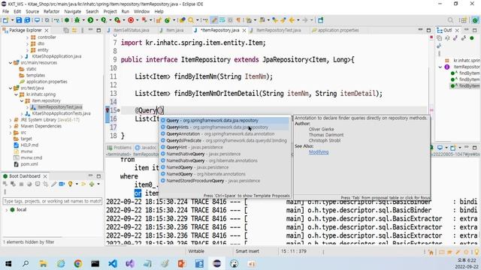The image size is (481, 270).
Task: Open the Refactor menu
Action: click(51, 11)
